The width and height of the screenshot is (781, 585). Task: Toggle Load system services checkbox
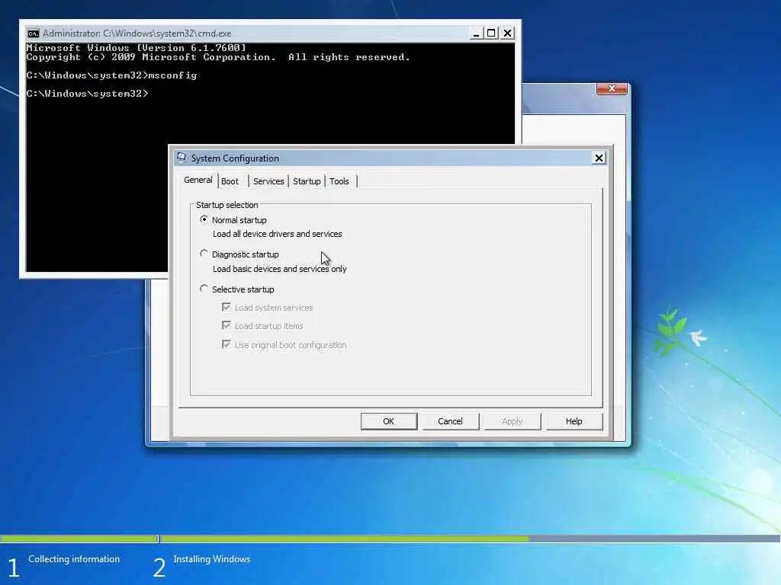226,307
